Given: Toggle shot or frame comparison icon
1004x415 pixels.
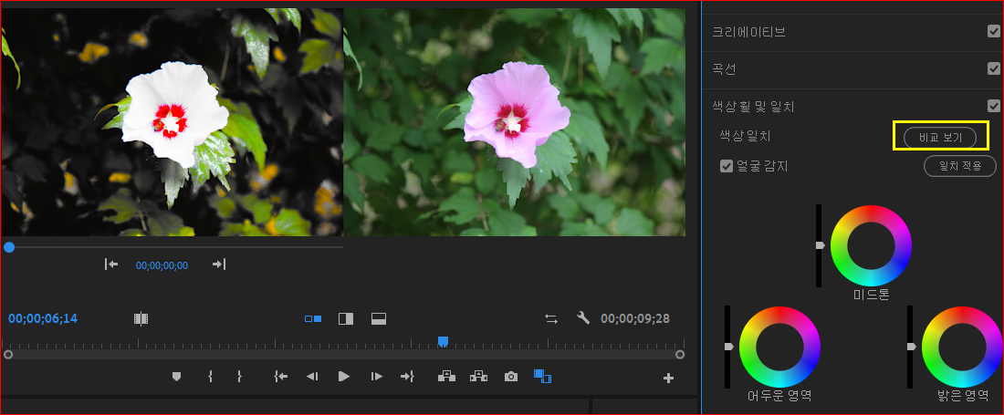Looking at the screenshot, I should click(141, 318).
